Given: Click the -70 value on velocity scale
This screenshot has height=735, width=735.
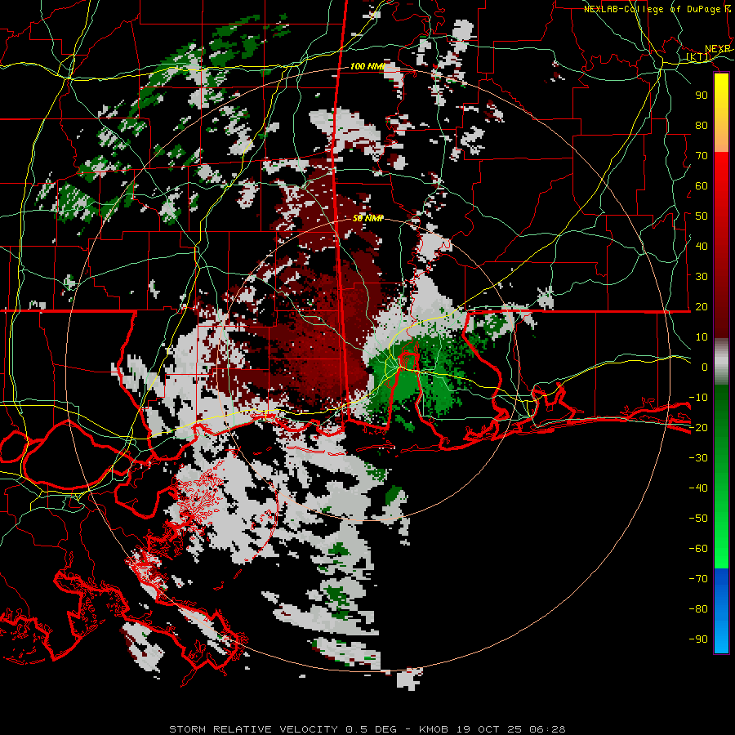Looking at the screenshot, I should click(x=698, y=578).
